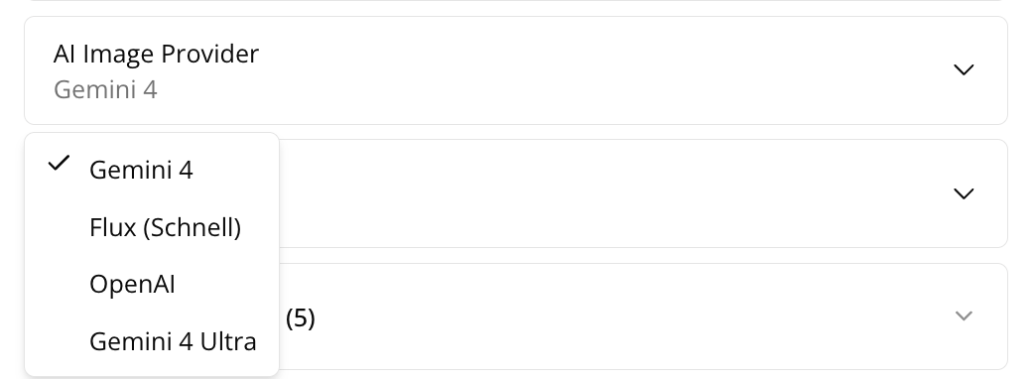Click the gray Gemini 4 current value text
Viewport: 1032px width, 379px height.
105,89
